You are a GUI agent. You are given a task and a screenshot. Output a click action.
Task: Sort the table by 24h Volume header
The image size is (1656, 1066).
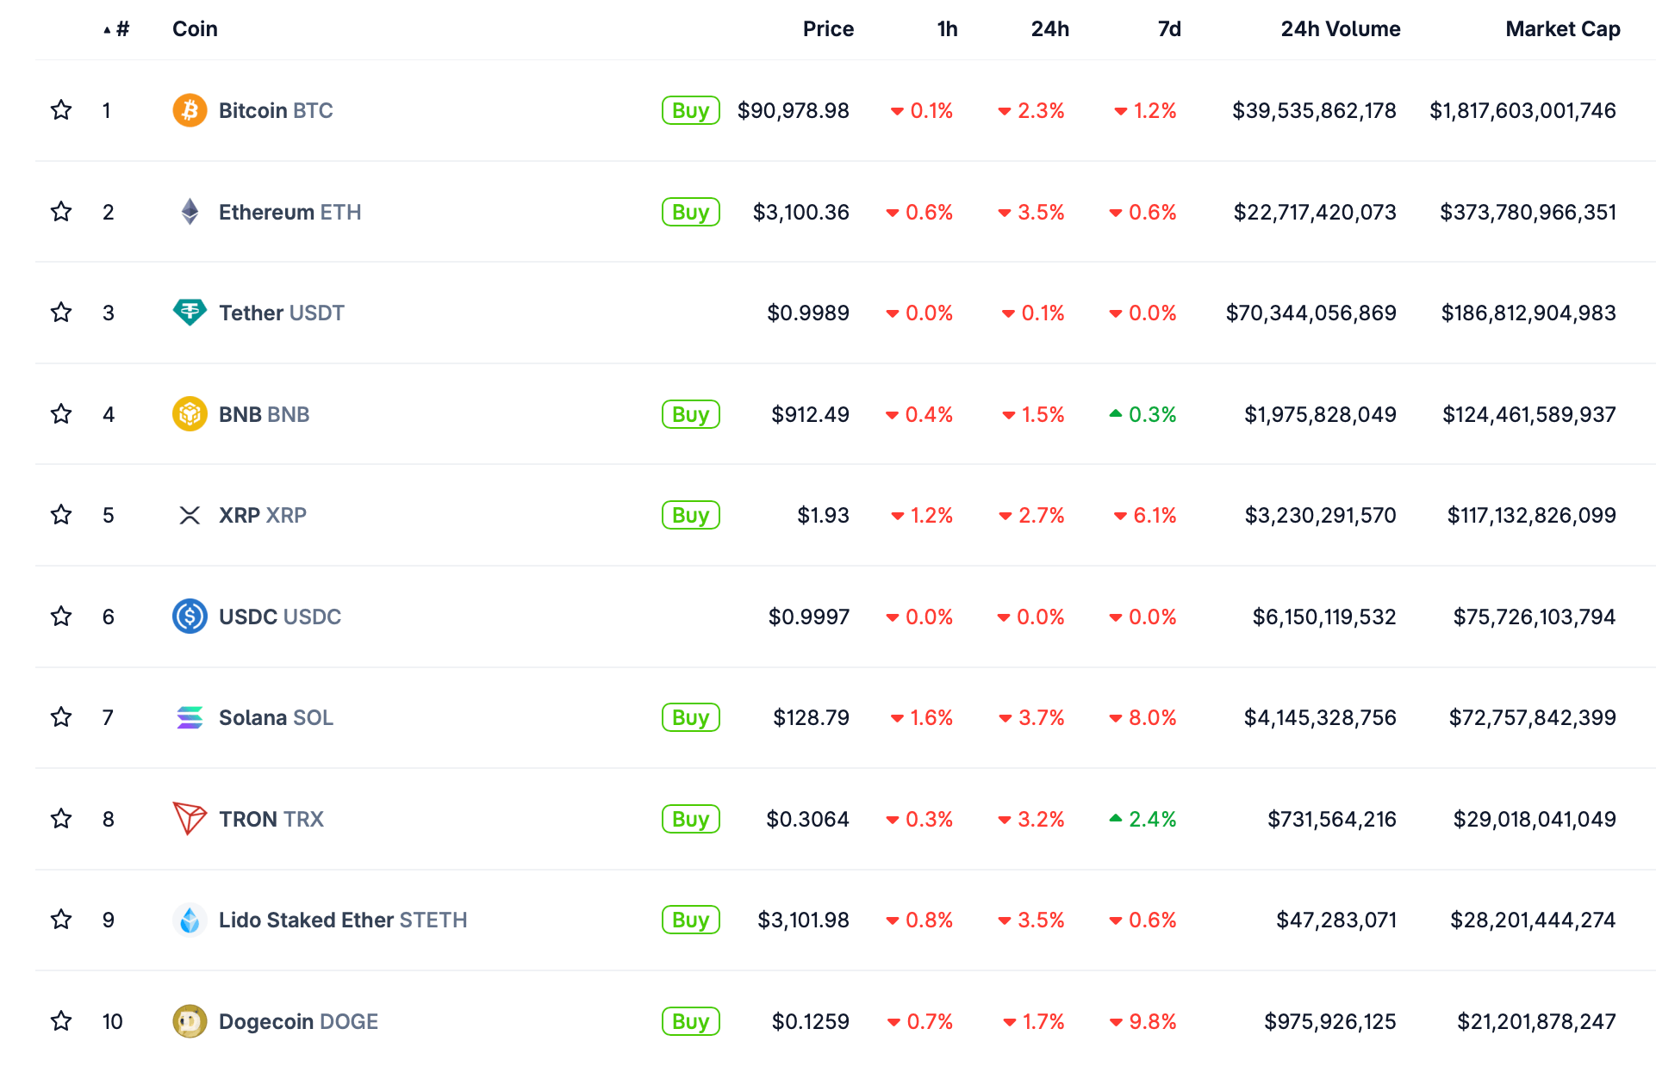1340,29
